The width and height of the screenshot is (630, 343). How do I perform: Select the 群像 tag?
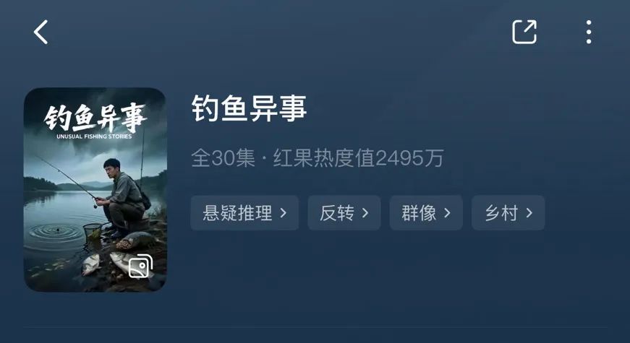(426, 213)
